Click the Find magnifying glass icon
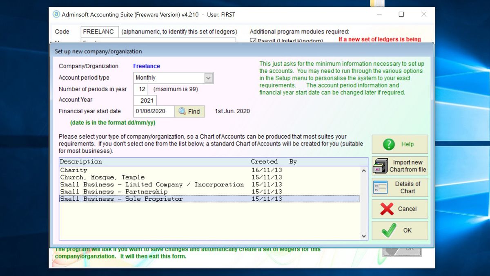Screen dimensions: 490x276 pyautogui.click(x=181, y=111)
